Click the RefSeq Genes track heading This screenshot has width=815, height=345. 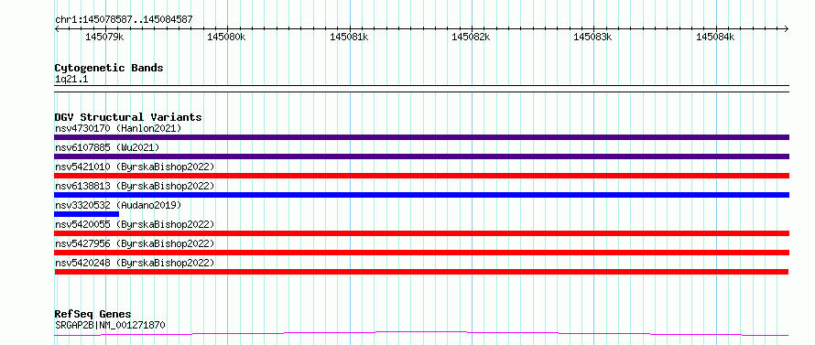point(93,314)
